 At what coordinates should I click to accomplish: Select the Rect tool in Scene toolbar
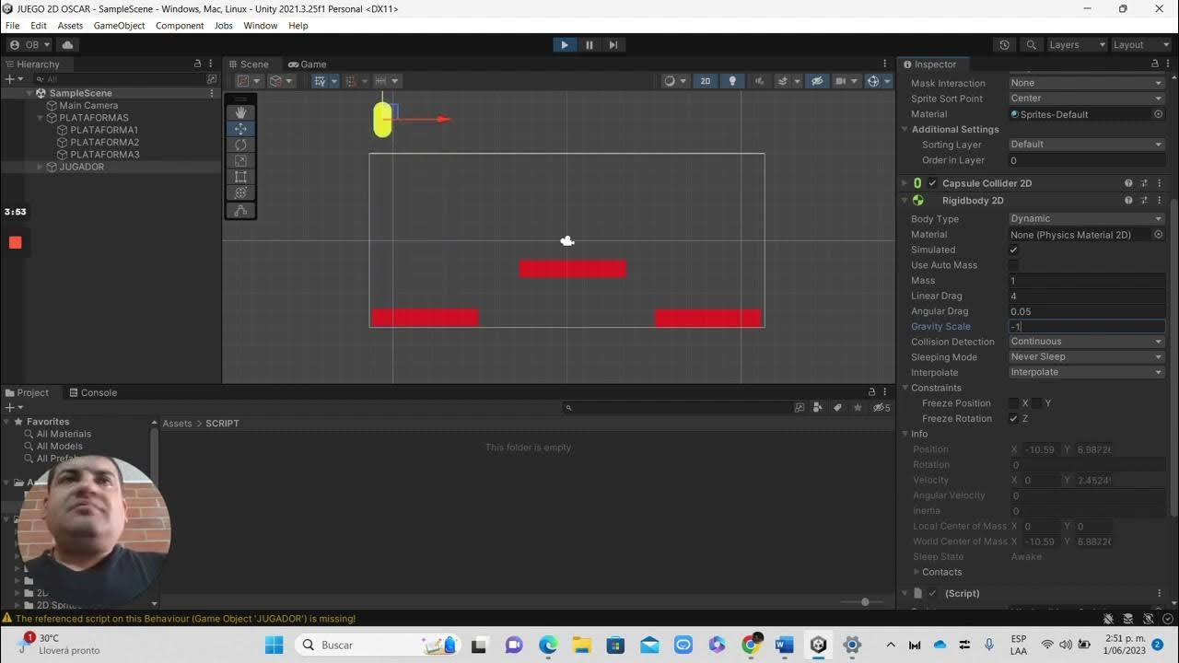pos(240,176)
